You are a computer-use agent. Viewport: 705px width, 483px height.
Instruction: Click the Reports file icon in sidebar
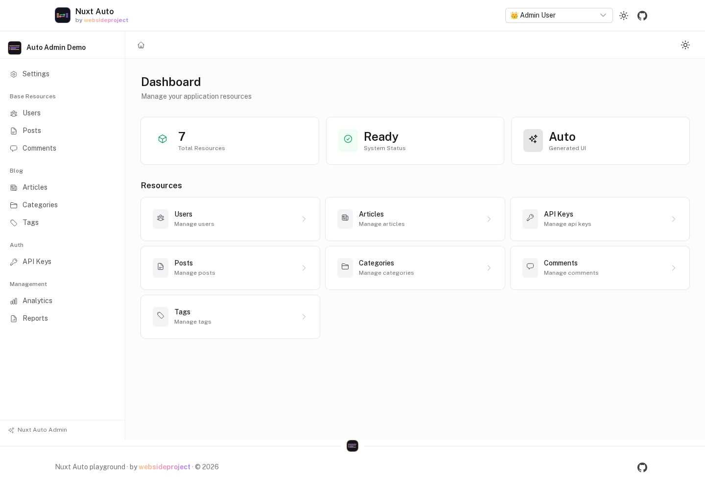pos(14,319)
